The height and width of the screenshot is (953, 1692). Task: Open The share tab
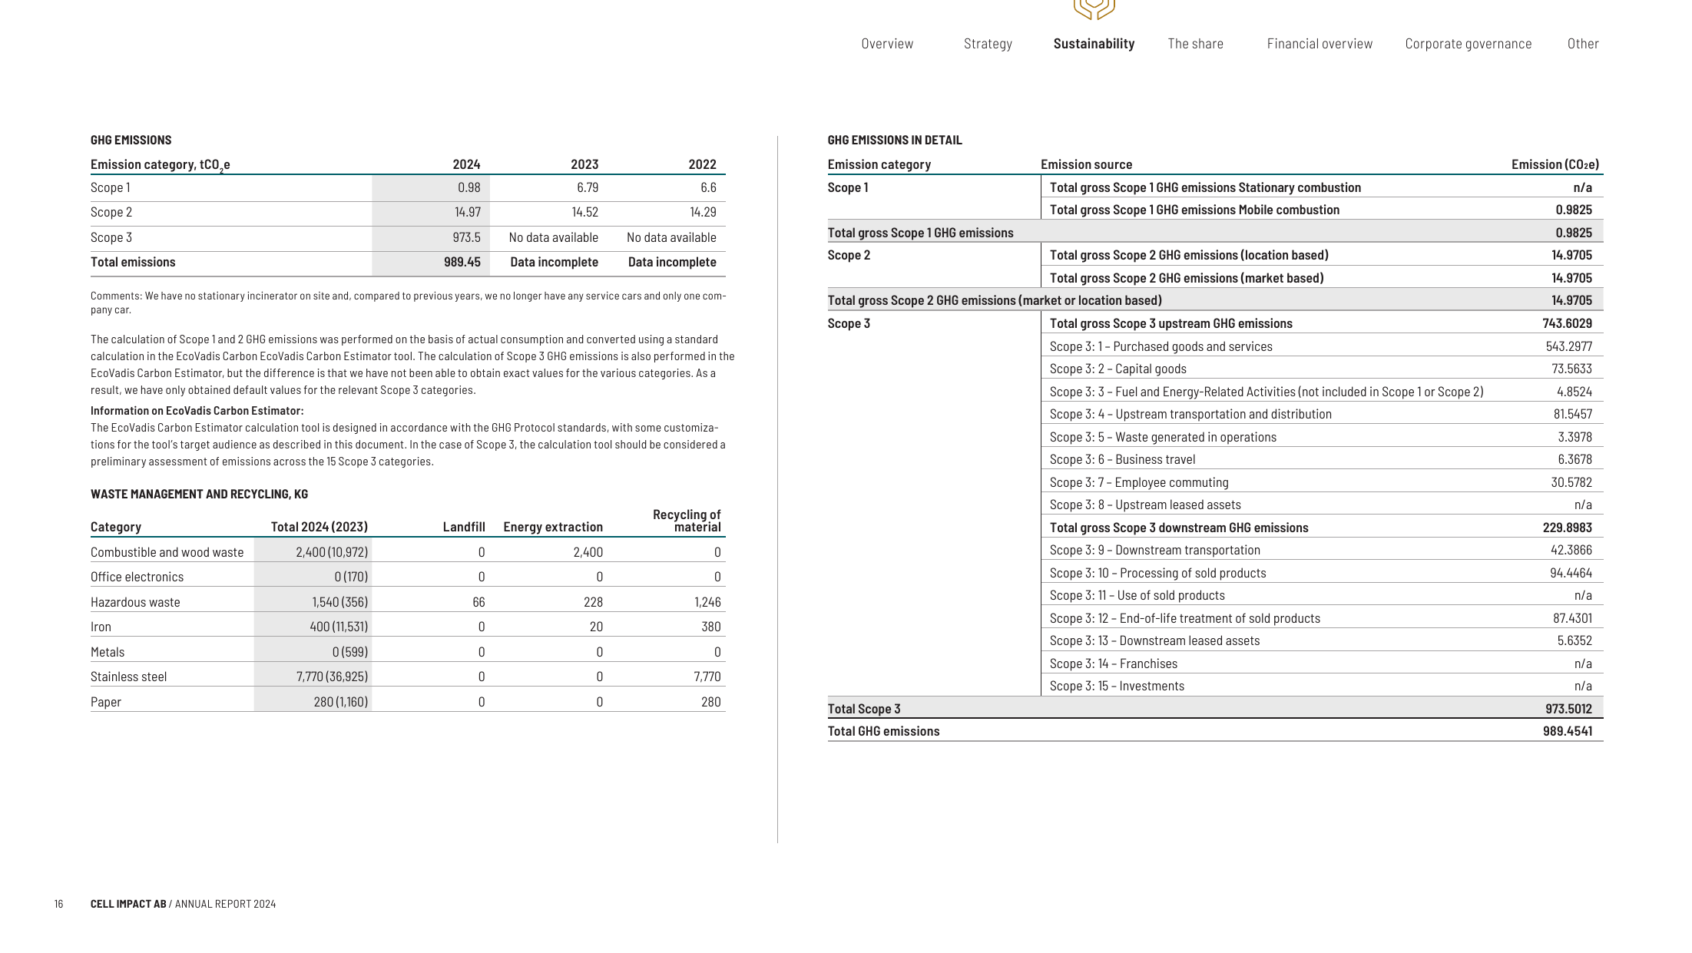point(1195,44)
